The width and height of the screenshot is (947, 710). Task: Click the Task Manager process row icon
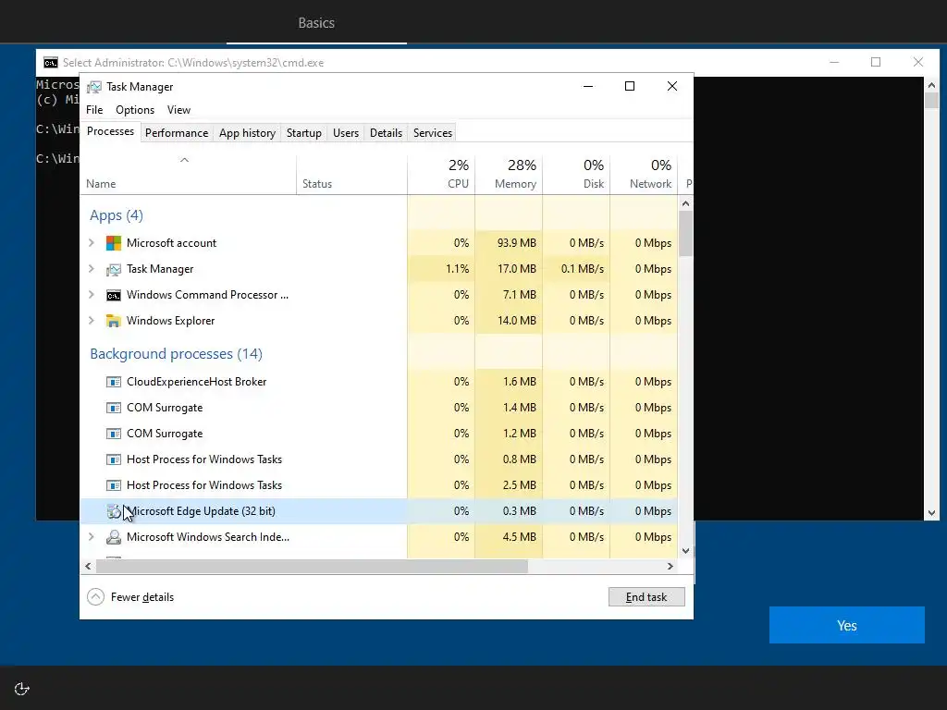[114, 269]
